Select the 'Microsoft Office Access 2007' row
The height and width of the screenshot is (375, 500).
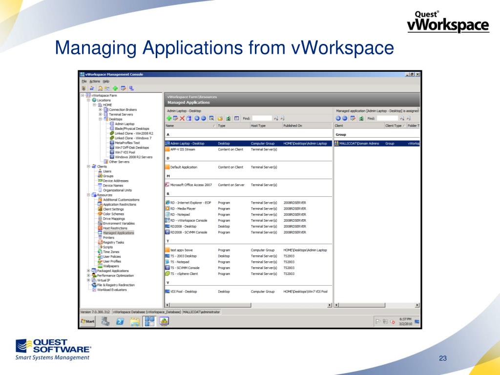pos(249,185)
